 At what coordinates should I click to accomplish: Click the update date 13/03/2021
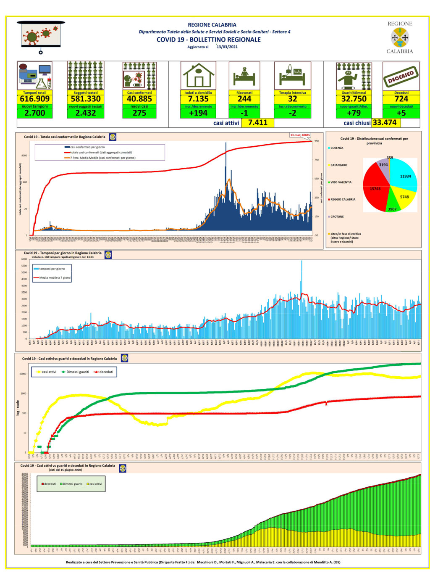tap(227, 47)
